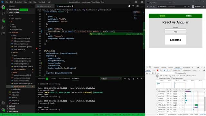Open terminal selector dropdown '1: bash'
206x116 pixels.
pyautogui.click(x=111, y=79)
